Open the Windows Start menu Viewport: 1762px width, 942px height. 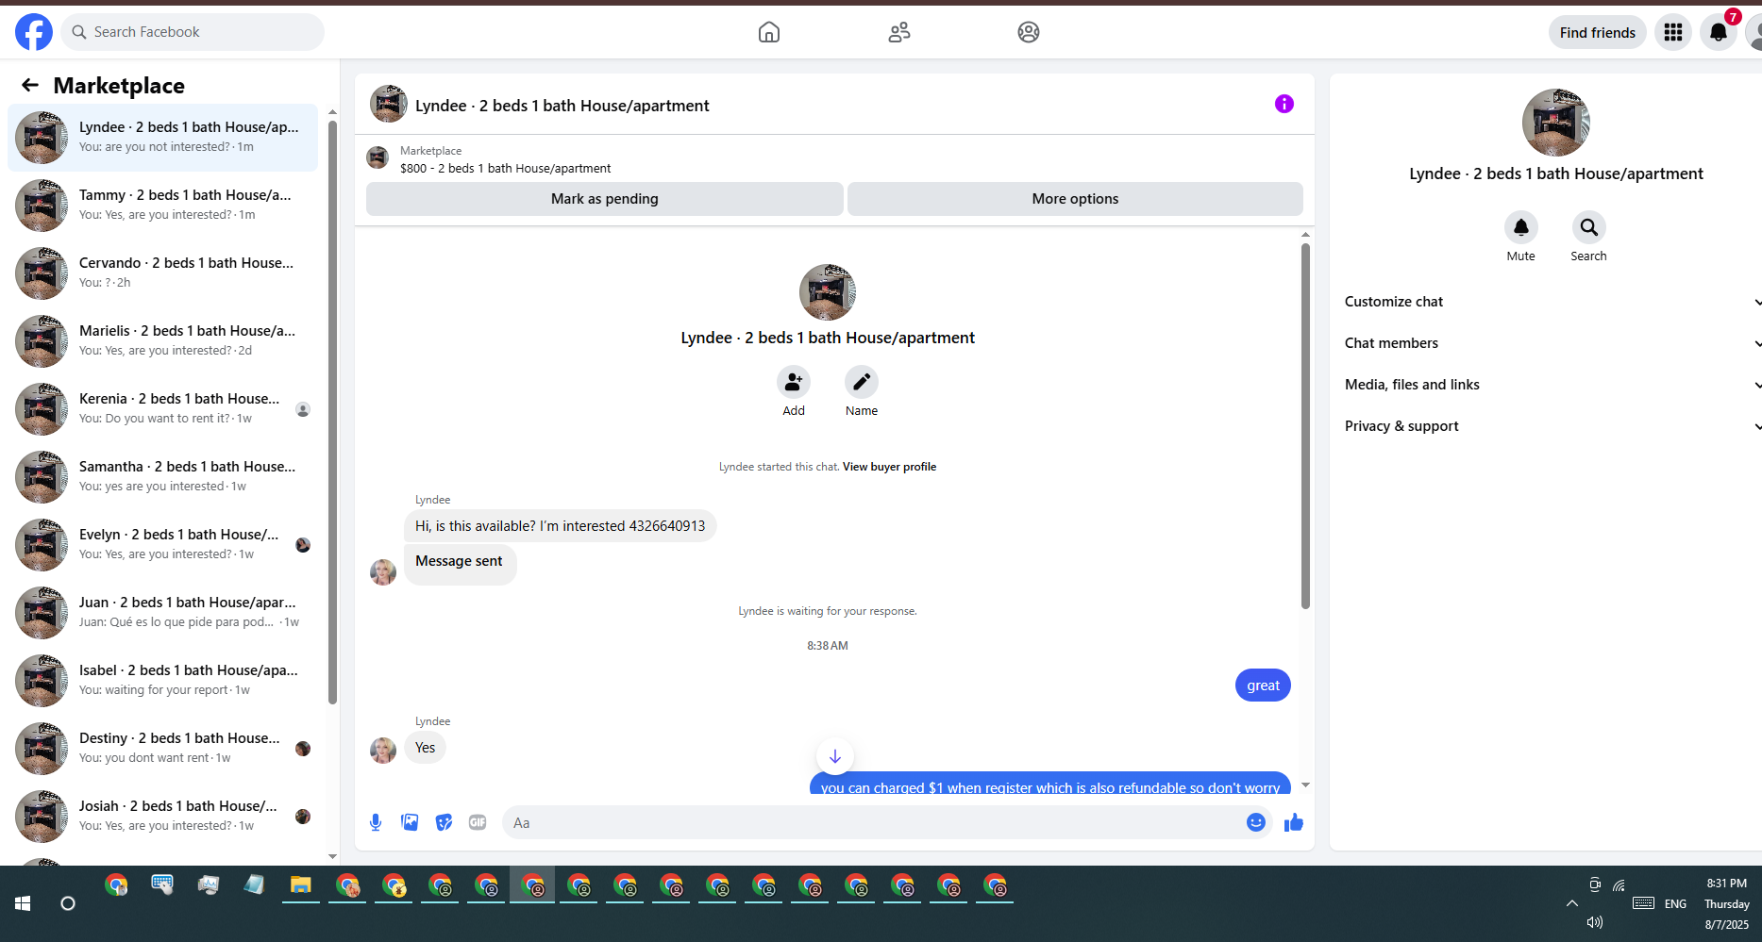coord(23,903)
